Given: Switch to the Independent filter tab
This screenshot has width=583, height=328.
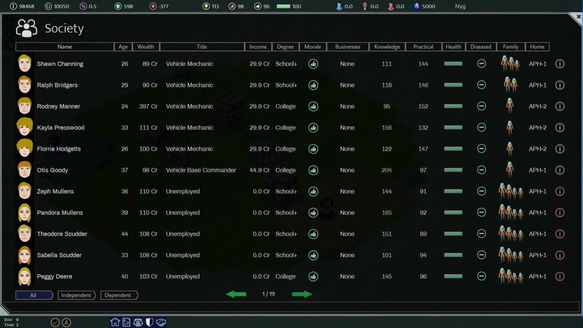Looking at the screenshot, I should point(76,295).
